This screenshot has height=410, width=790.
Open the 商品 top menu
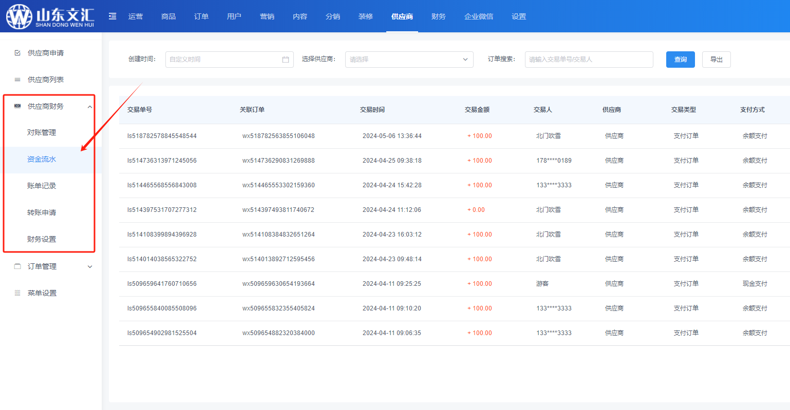coord(168,16)
